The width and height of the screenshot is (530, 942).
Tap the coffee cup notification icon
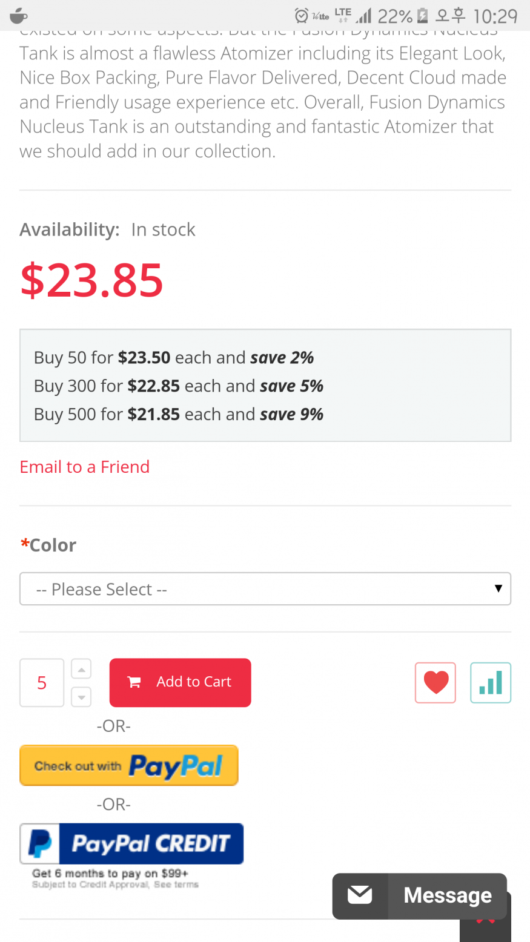(19, 16)
